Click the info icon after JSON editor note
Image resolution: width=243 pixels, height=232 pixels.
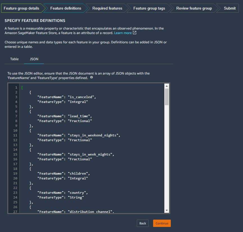coord(91,77)
